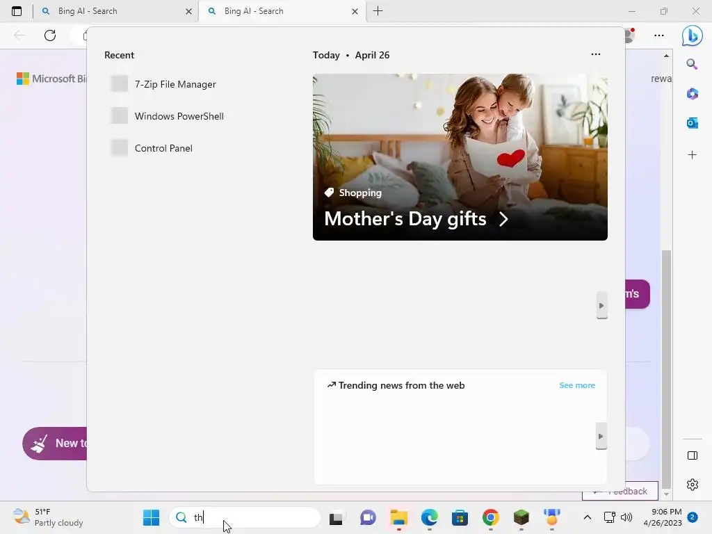Click the Microsoft Bing logo in Edge
The width and height of the screenshot is (712, 534).
pos(51,79)
